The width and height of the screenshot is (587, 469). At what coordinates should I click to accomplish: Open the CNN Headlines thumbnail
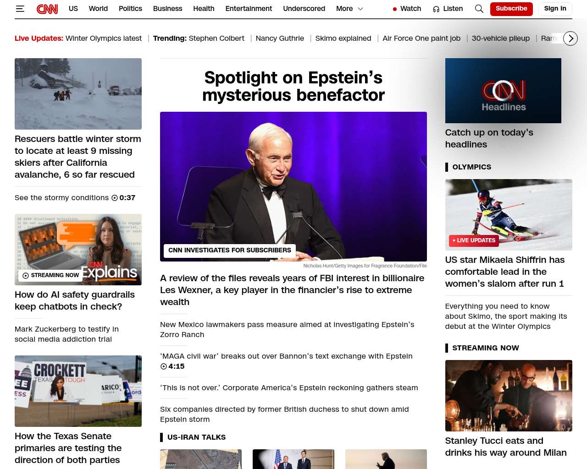pyautogui.click(x=503, y=91)
